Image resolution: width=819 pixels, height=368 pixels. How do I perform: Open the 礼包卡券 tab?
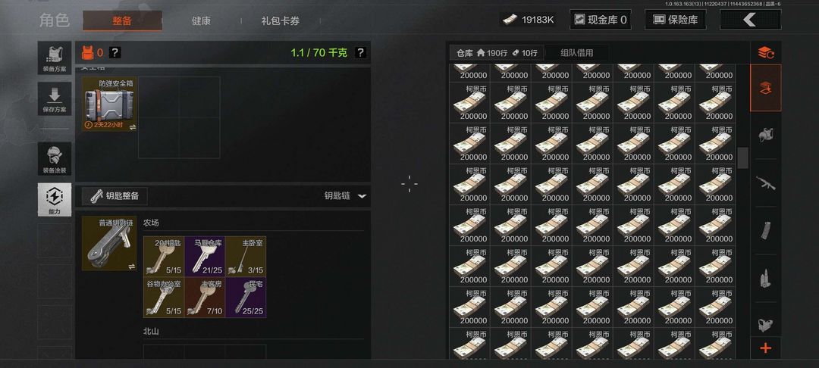281,21
